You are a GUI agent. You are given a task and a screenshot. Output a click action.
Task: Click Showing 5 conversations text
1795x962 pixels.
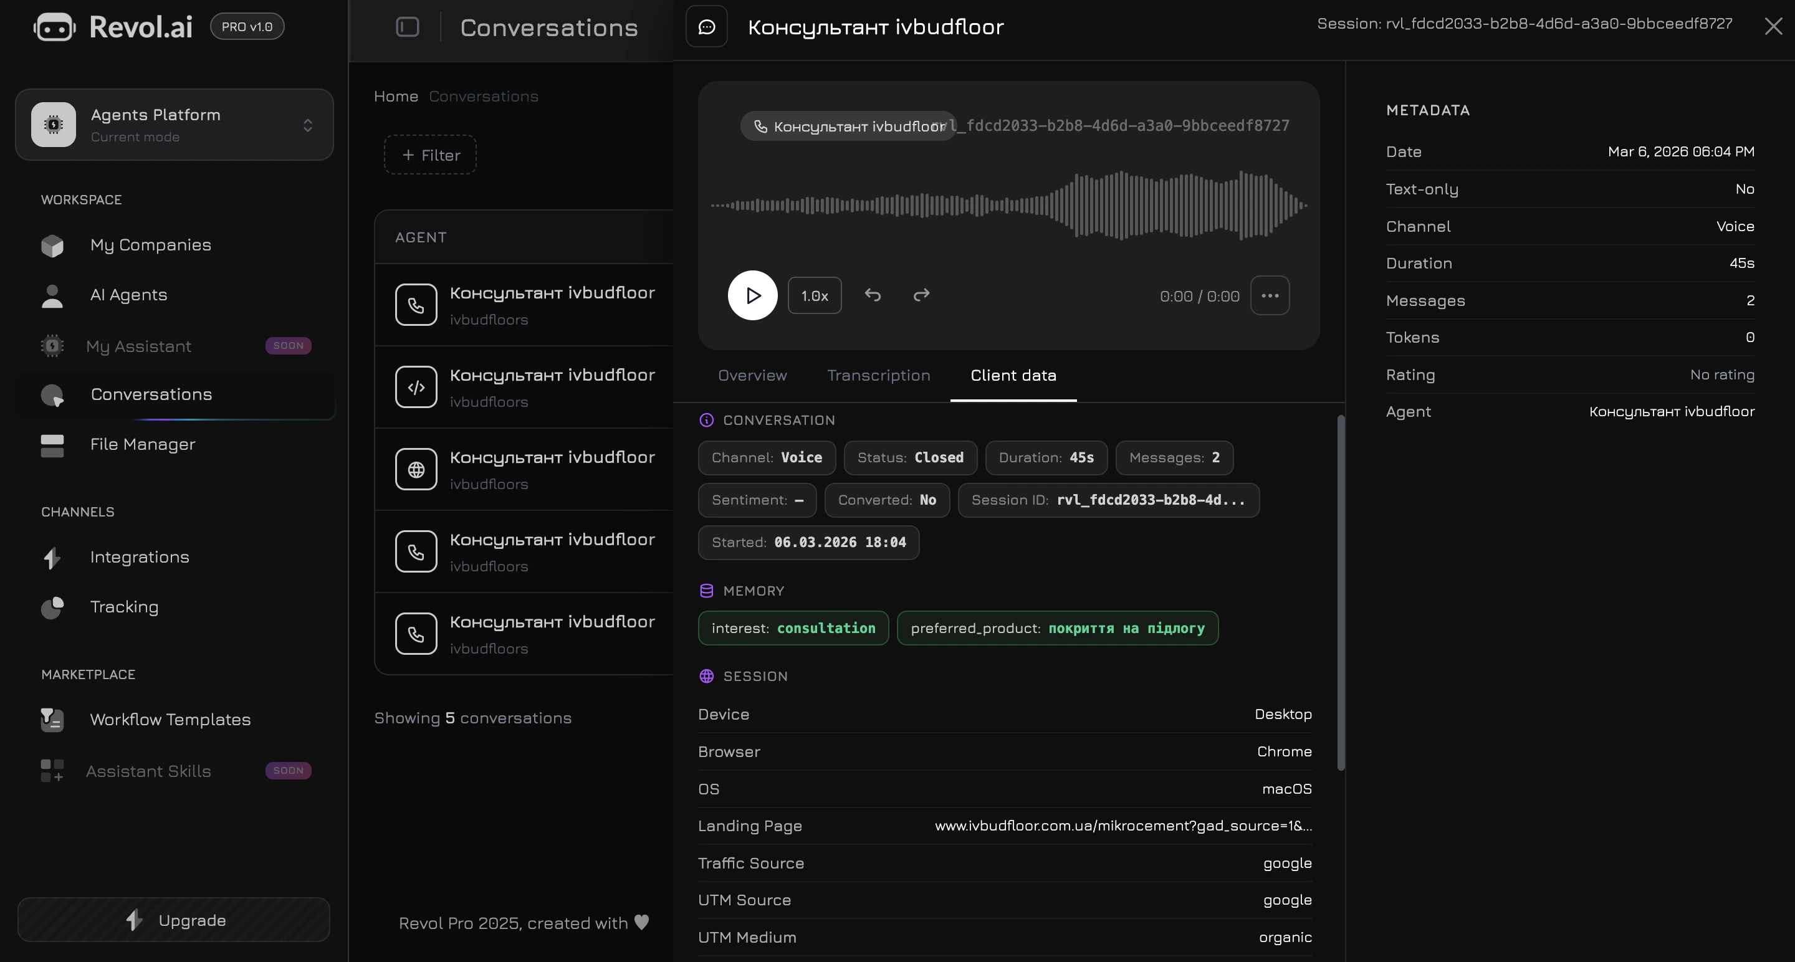tap(472, 718)
